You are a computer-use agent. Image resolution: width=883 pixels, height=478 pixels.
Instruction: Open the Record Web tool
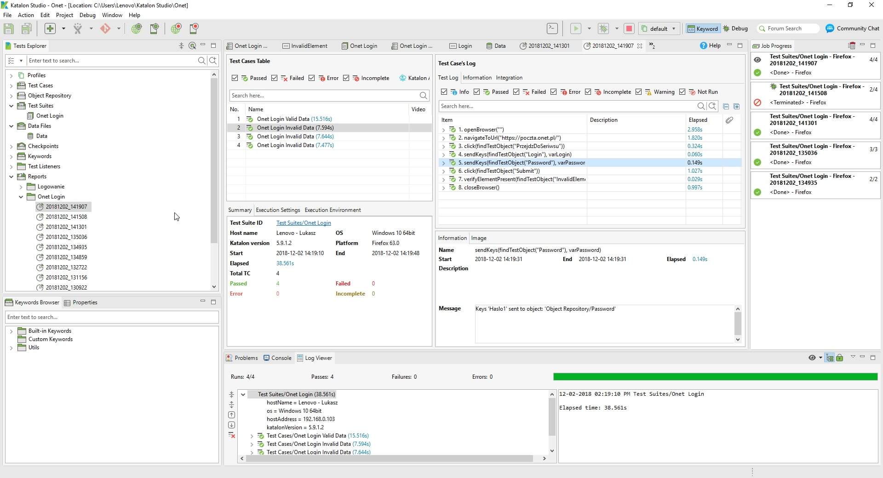[x=176, y=28]
